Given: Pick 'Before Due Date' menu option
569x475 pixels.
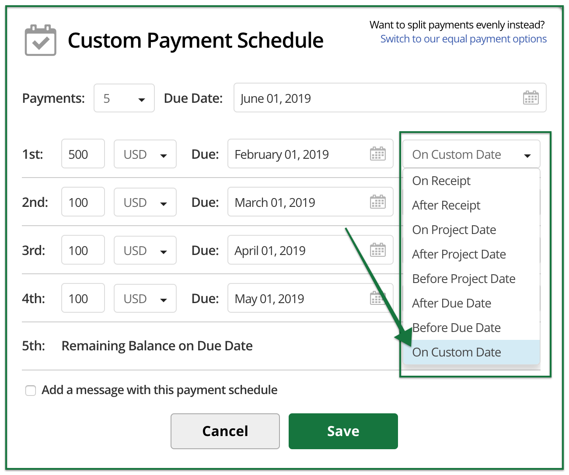Looking at the screenshot, I should coord(457,328).
